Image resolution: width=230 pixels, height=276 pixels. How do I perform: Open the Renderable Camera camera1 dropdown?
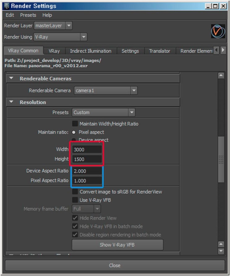coord(106,91)
